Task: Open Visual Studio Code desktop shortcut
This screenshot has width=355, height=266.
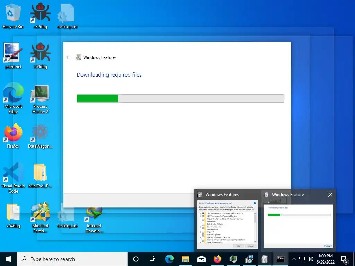Action: tap(13, 178)
